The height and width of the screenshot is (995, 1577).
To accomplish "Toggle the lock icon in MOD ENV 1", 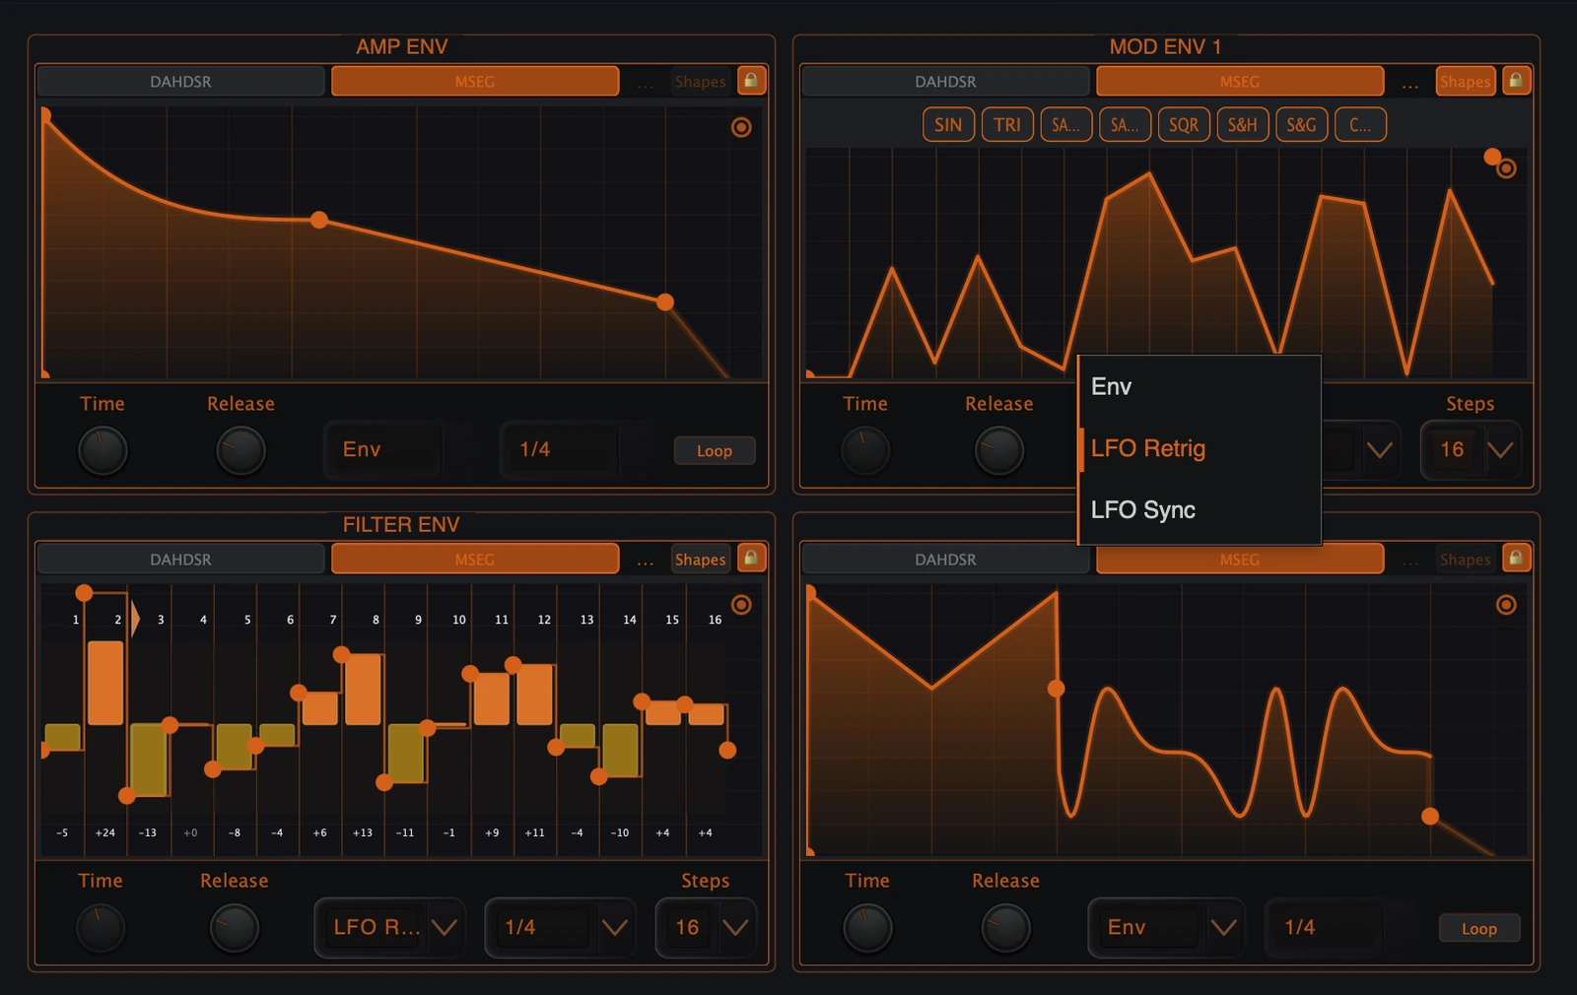I will (1516, 81).
